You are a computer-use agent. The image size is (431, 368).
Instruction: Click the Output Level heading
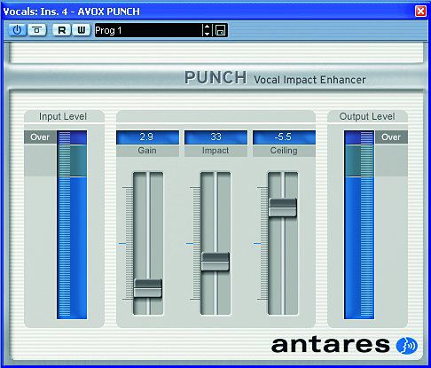point(367,116)
